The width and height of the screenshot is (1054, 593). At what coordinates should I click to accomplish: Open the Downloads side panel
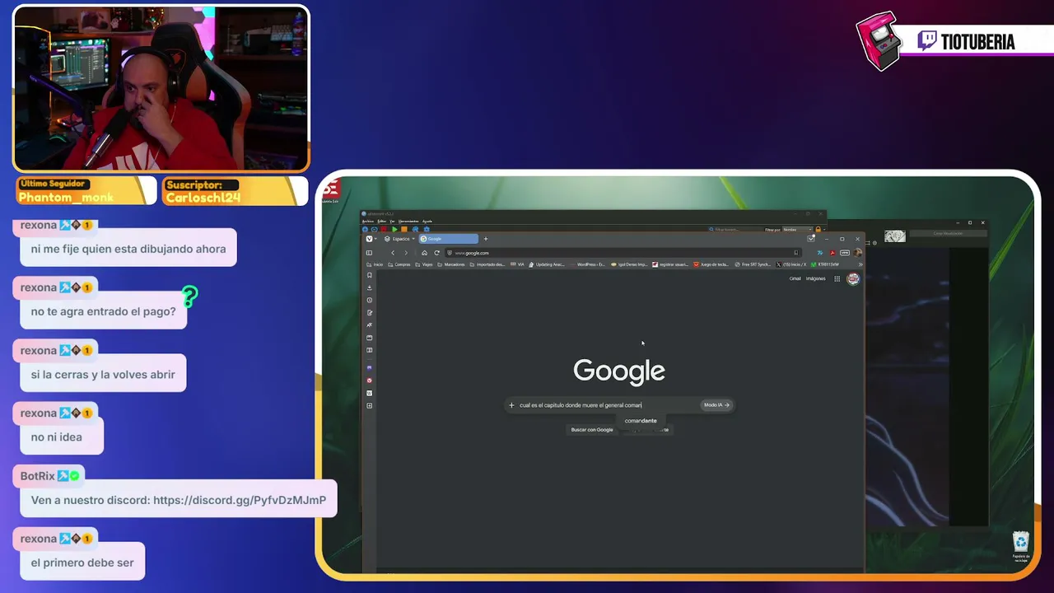point(370,287)
